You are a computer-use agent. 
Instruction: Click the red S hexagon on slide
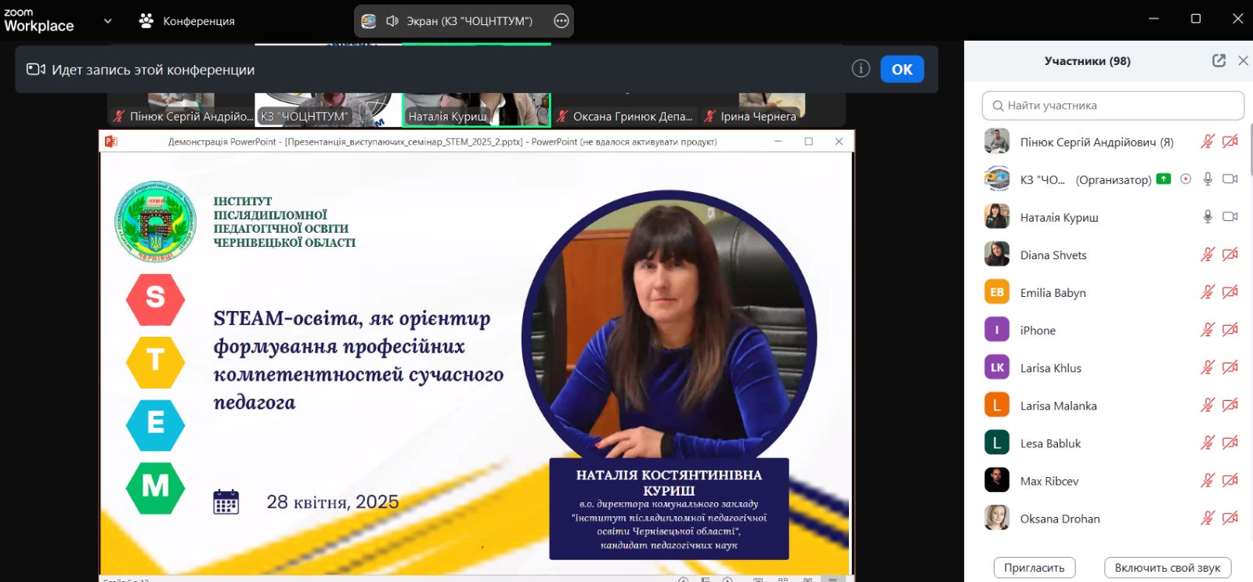[155, 298]
